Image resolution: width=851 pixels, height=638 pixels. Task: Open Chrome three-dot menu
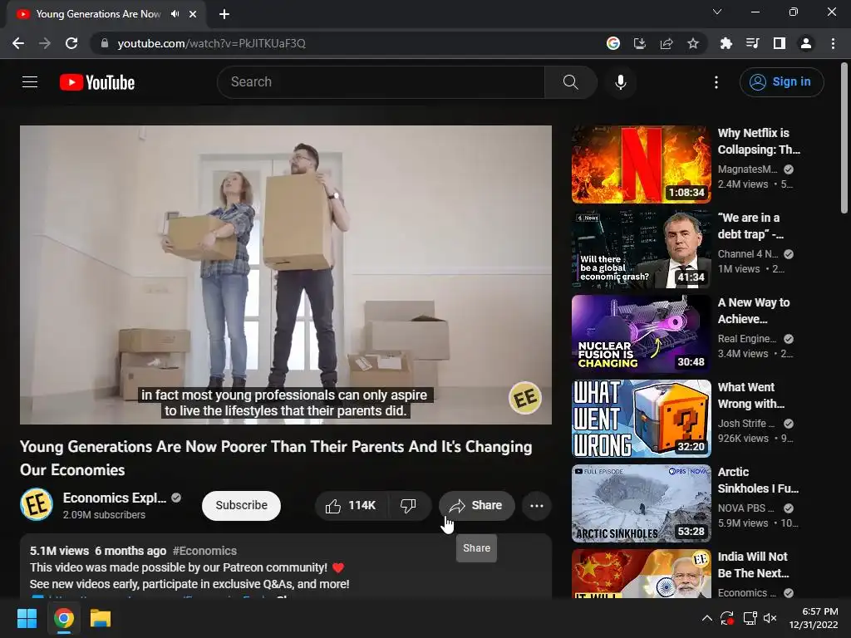coord(833,43)
